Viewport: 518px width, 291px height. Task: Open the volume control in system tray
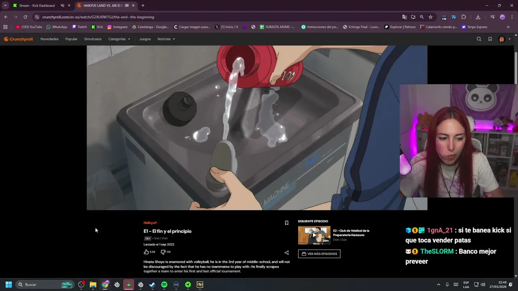pyautogui.click(x=483, y=285)
